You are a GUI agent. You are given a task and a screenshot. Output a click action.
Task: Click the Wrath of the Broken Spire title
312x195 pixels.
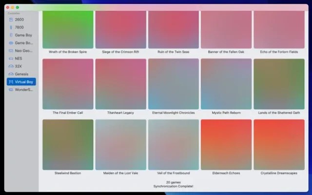68,52
